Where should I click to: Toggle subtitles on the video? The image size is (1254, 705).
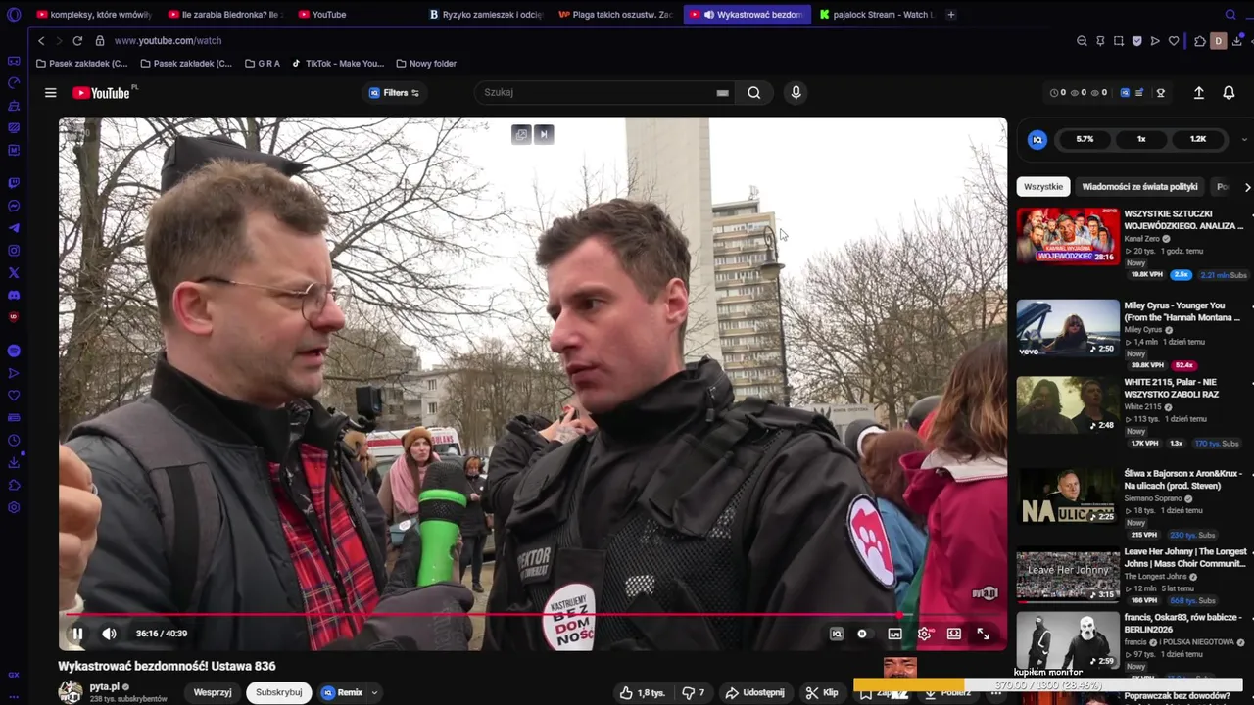coord(894,634)
